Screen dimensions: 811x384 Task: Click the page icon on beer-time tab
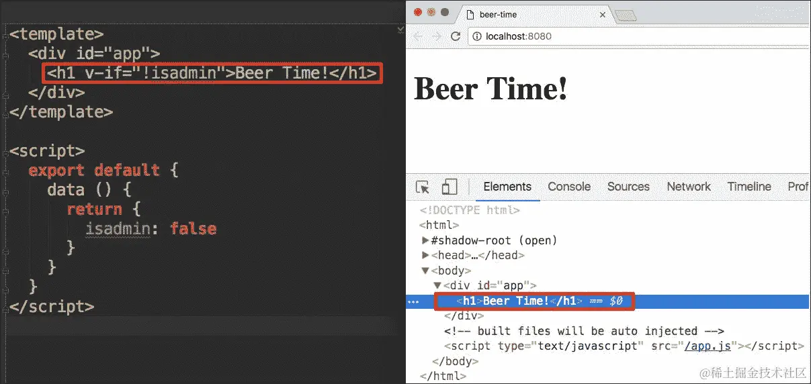pos(470,14)
